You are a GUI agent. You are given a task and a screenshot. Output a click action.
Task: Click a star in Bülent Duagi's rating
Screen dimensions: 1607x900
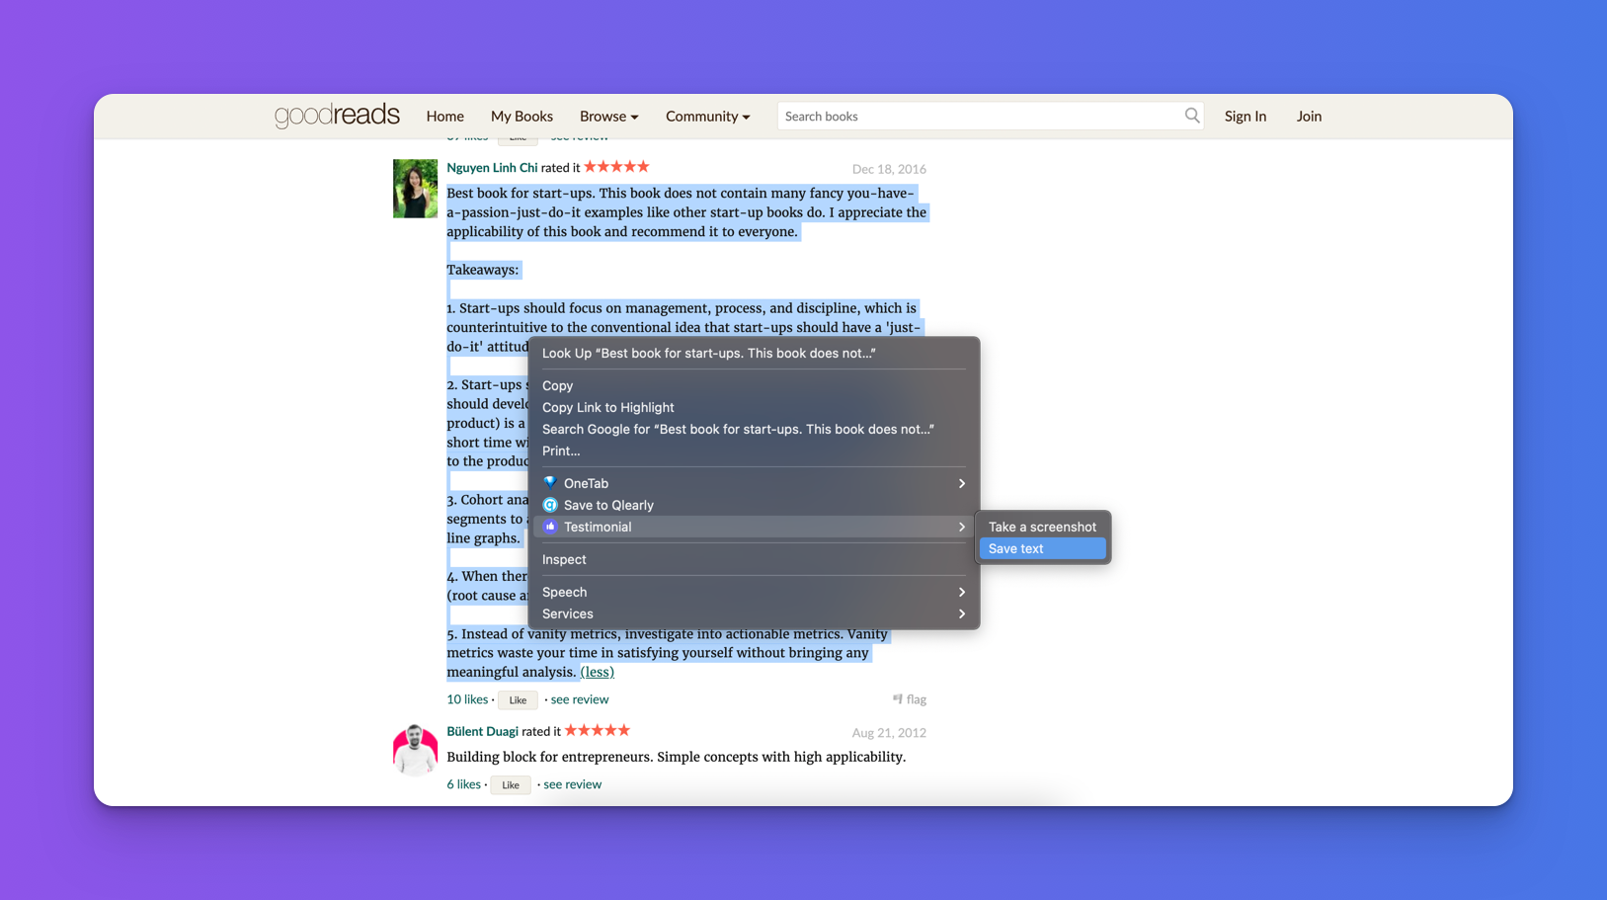(597, 730)
